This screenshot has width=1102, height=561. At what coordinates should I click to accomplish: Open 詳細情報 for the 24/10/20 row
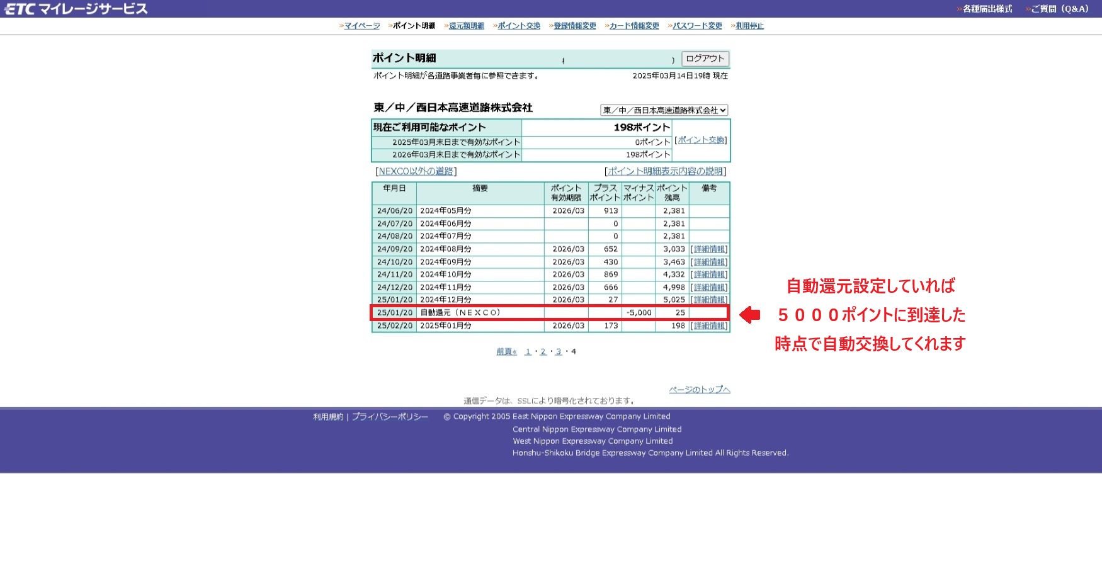709,262
